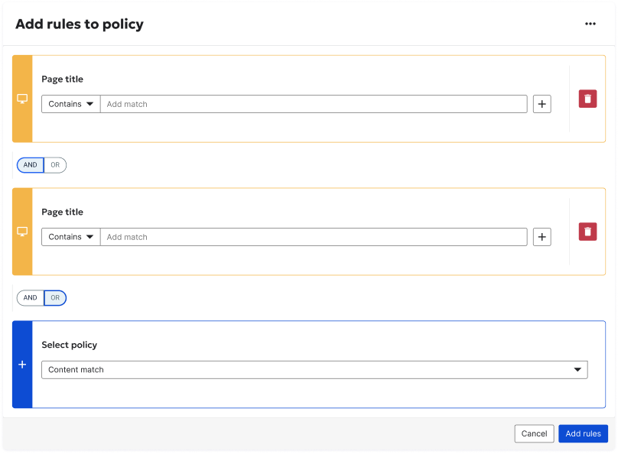Focus the second Add match input field
This screenshot has width=618, height=454.
(x=314, y=237)
